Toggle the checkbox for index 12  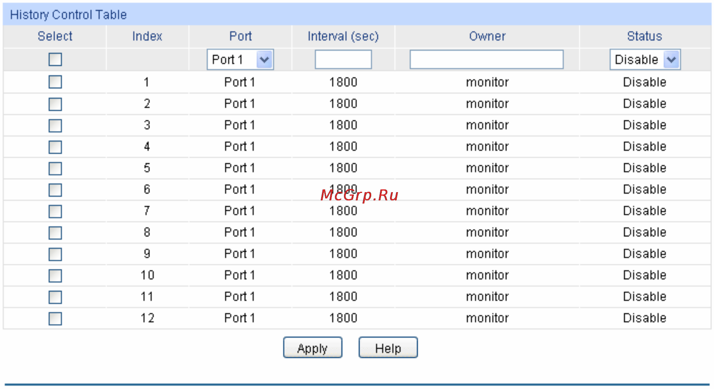[x=55, y=319]
